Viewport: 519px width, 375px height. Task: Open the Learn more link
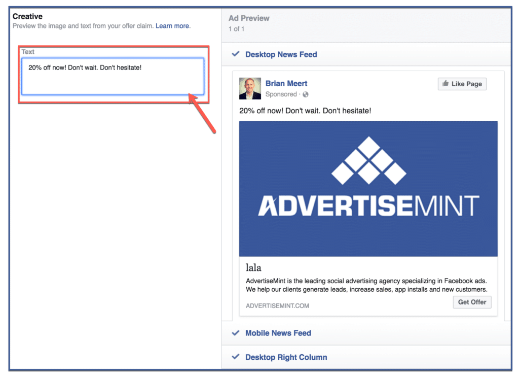point(172,26)
